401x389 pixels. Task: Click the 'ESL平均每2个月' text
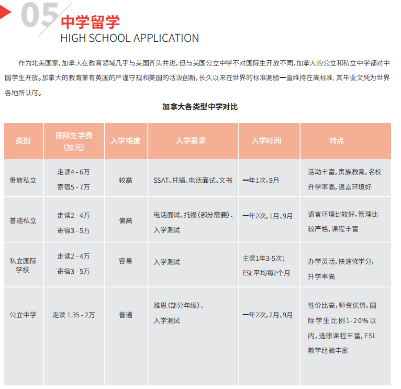click(x=266, y=273)
